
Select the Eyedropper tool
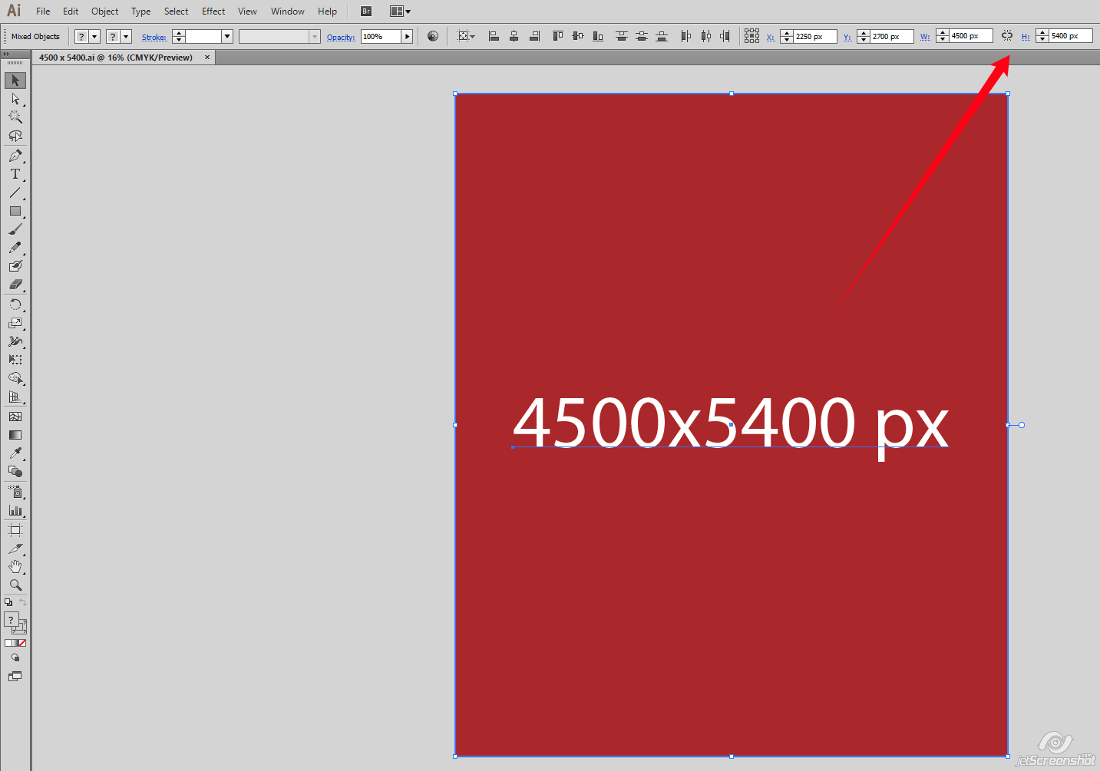pos(15,453)
